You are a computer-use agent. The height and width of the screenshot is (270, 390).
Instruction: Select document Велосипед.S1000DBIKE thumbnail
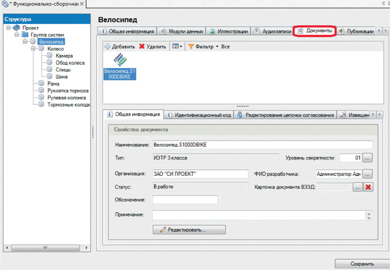tap(120, 67)
